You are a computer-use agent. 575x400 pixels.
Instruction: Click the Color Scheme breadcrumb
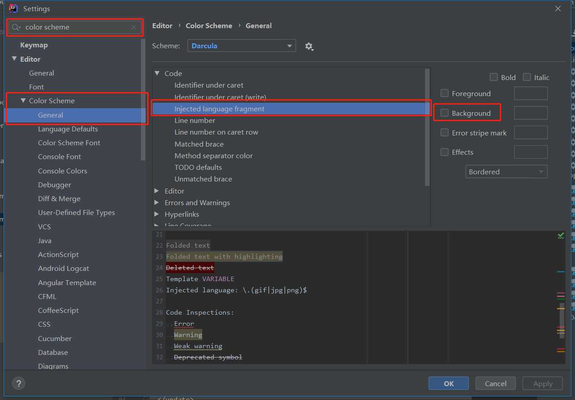coord(209,25)
